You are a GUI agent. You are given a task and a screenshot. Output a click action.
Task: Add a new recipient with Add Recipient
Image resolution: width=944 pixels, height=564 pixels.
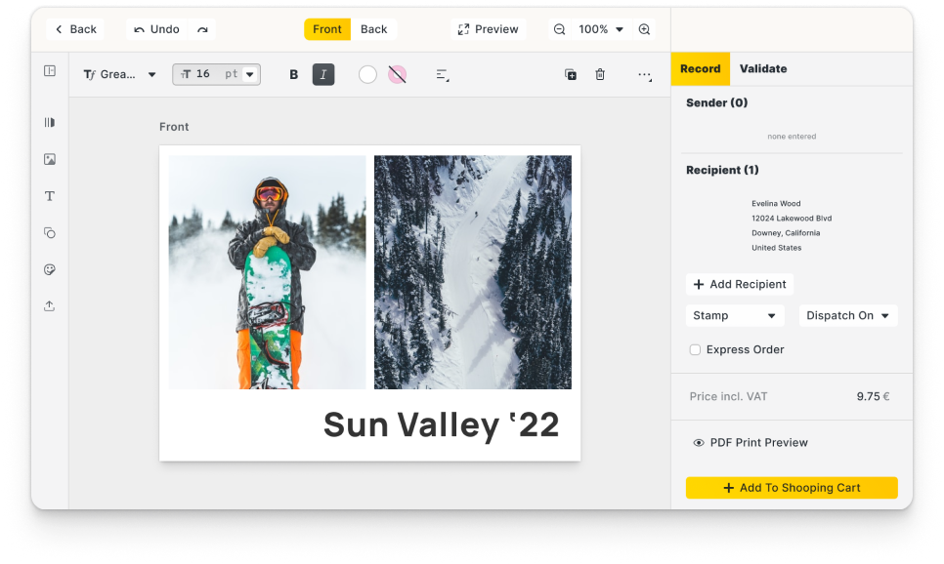coord(740,284)
